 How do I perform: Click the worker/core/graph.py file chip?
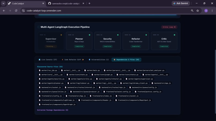pos(102,75)
